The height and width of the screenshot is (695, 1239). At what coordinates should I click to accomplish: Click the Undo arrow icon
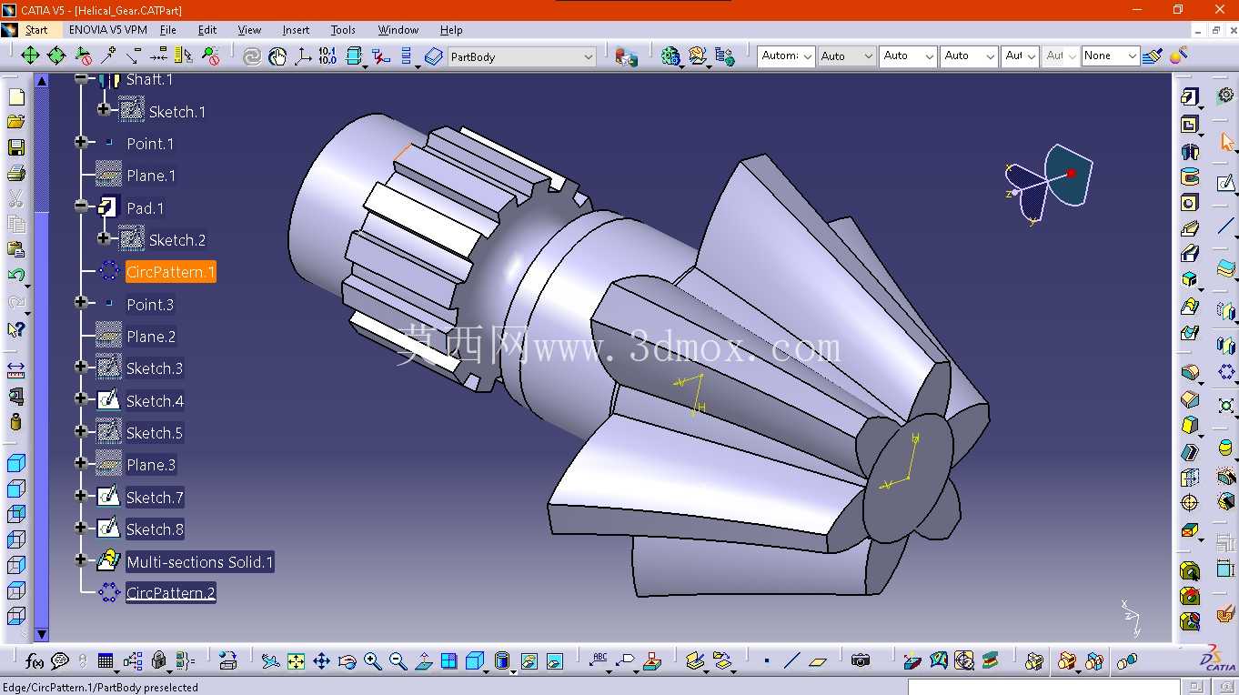pyautogui.click(x=16, y=275)
